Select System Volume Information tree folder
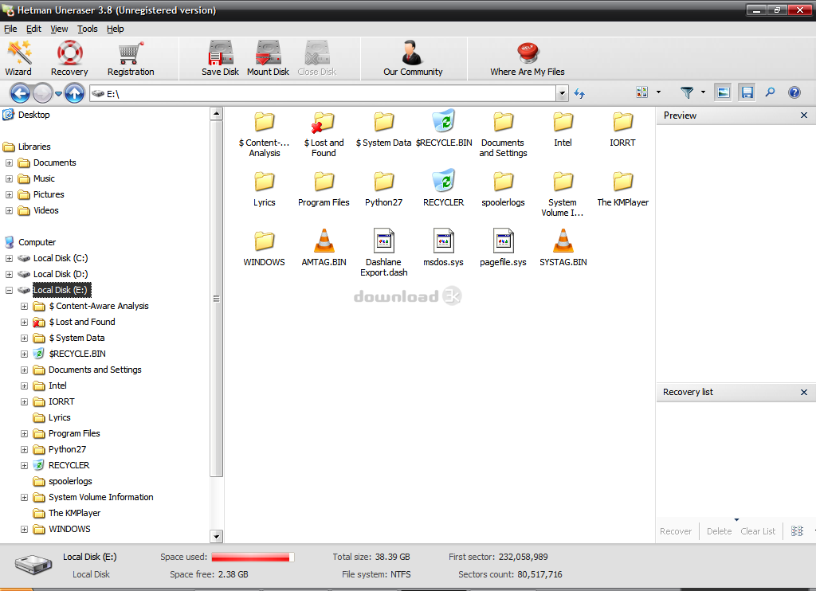Screen dimensions: 816x591 (x=101, y=497)
